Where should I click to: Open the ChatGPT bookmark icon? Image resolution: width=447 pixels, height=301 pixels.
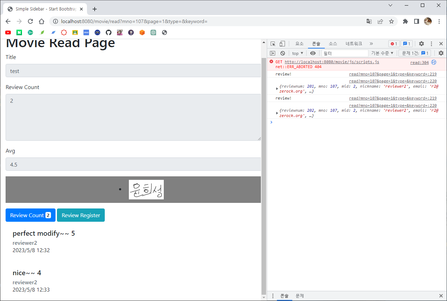tap(153, 32)
